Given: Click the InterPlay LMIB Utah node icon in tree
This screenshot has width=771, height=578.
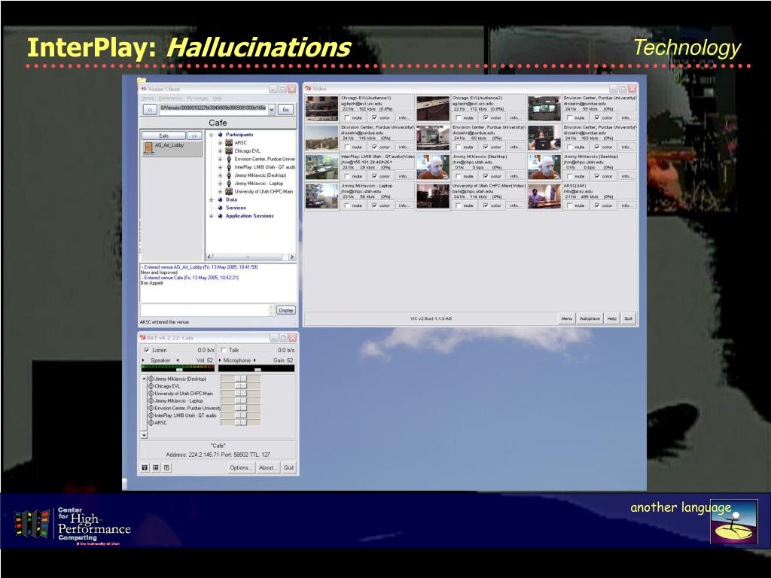Looking at the screenshot, I should click(229, 167).
